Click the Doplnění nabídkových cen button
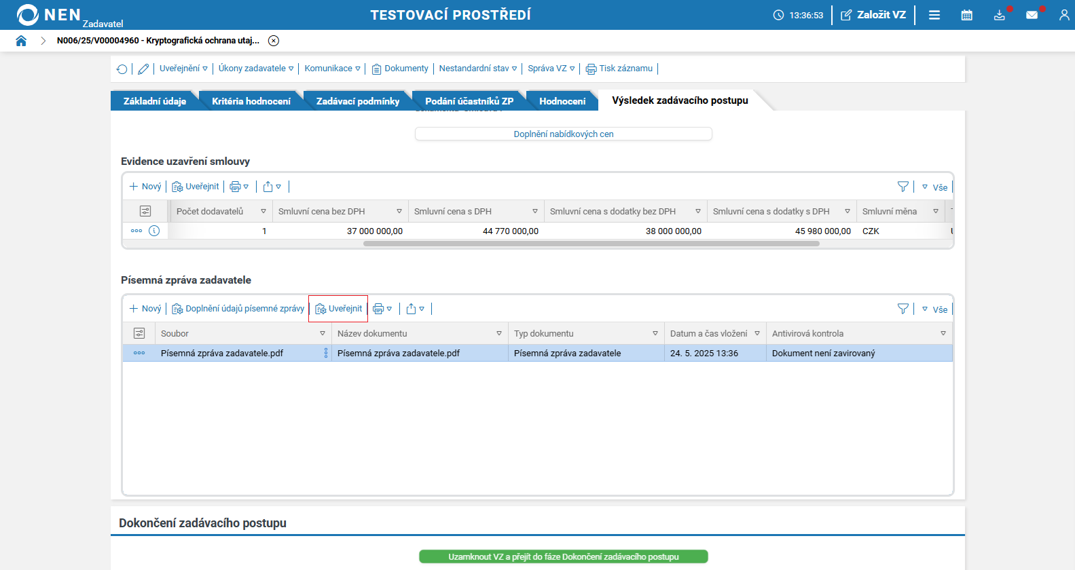 pyautogui.click(x=563, y=134)
